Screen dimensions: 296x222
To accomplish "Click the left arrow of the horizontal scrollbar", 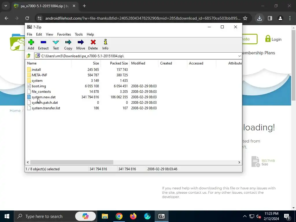I will 28,162.
